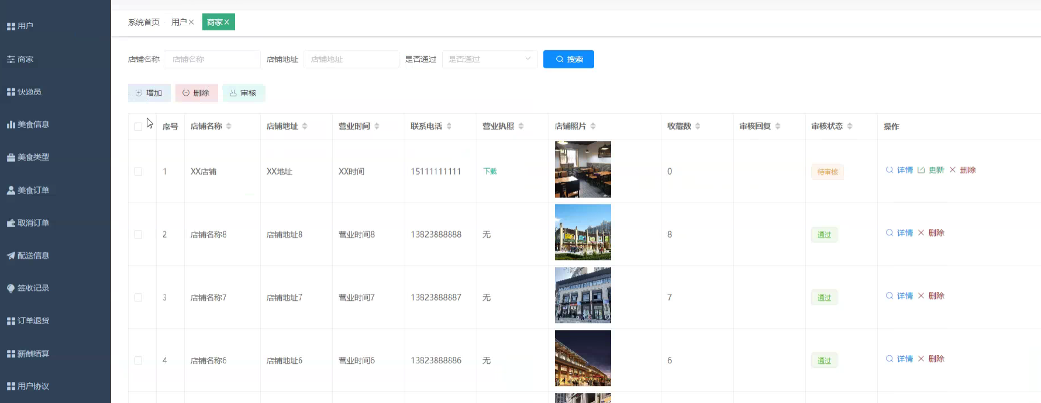Click 下载 link for XX店铺 license
Viewport: 1041px width, 403px height.
tap(490, 172)
